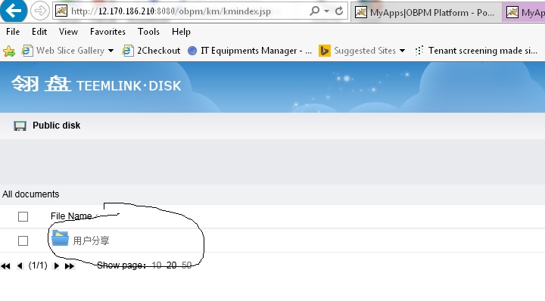The height and width of the screenshot is (301, 545).
Task: Open the 用户分享 folder name link
Action: (x=91, y=240)
